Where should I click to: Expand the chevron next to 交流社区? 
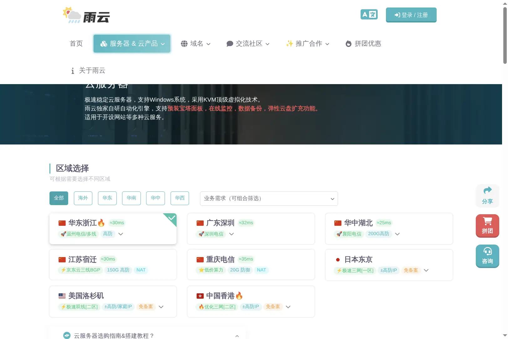(268, 44)
